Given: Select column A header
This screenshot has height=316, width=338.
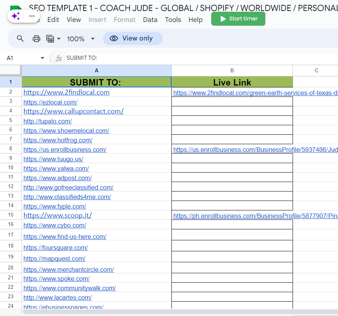Looking at the screenshot, I should point(97,71).
